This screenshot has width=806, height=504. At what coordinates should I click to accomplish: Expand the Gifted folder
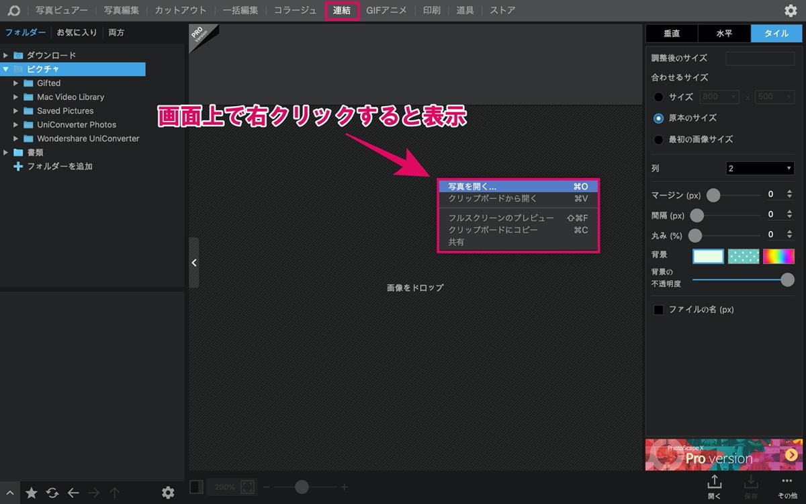pyautogui.click(x=16, y=83)
